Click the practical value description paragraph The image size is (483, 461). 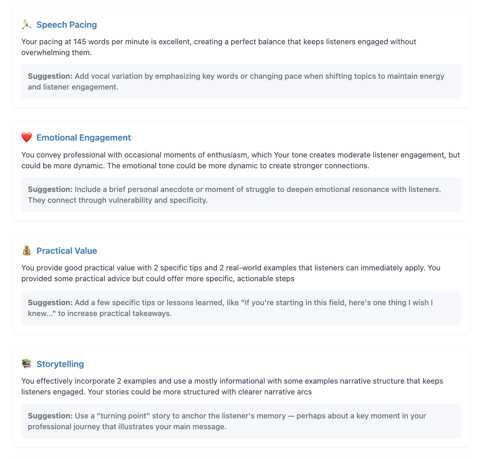coord(231,273)
